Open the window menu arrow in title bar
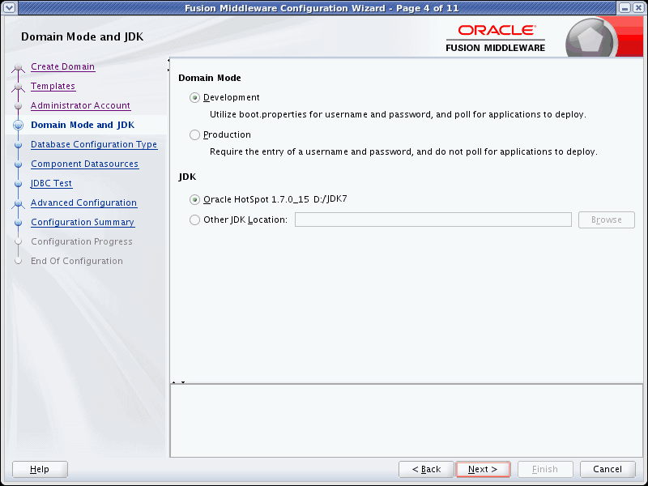648x486 pixels. tap(9, 8)
